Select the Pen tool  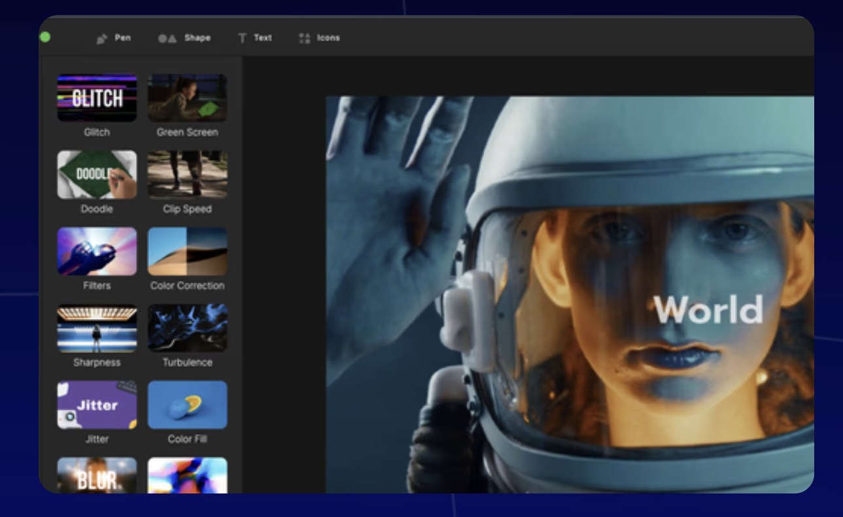tap(114, 38)
